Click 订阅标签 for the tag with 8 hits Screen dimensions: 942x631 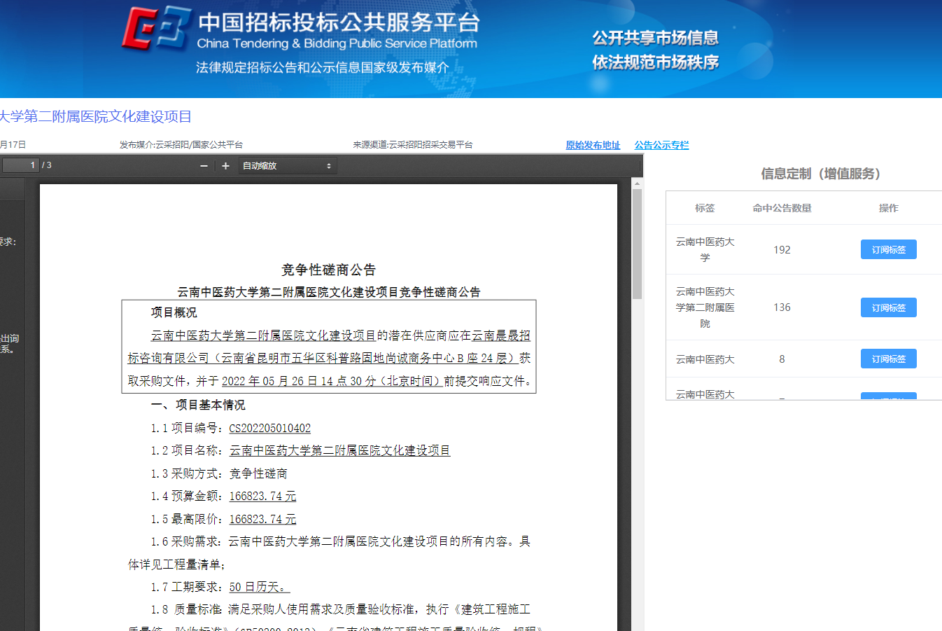(x=888, y=359)
